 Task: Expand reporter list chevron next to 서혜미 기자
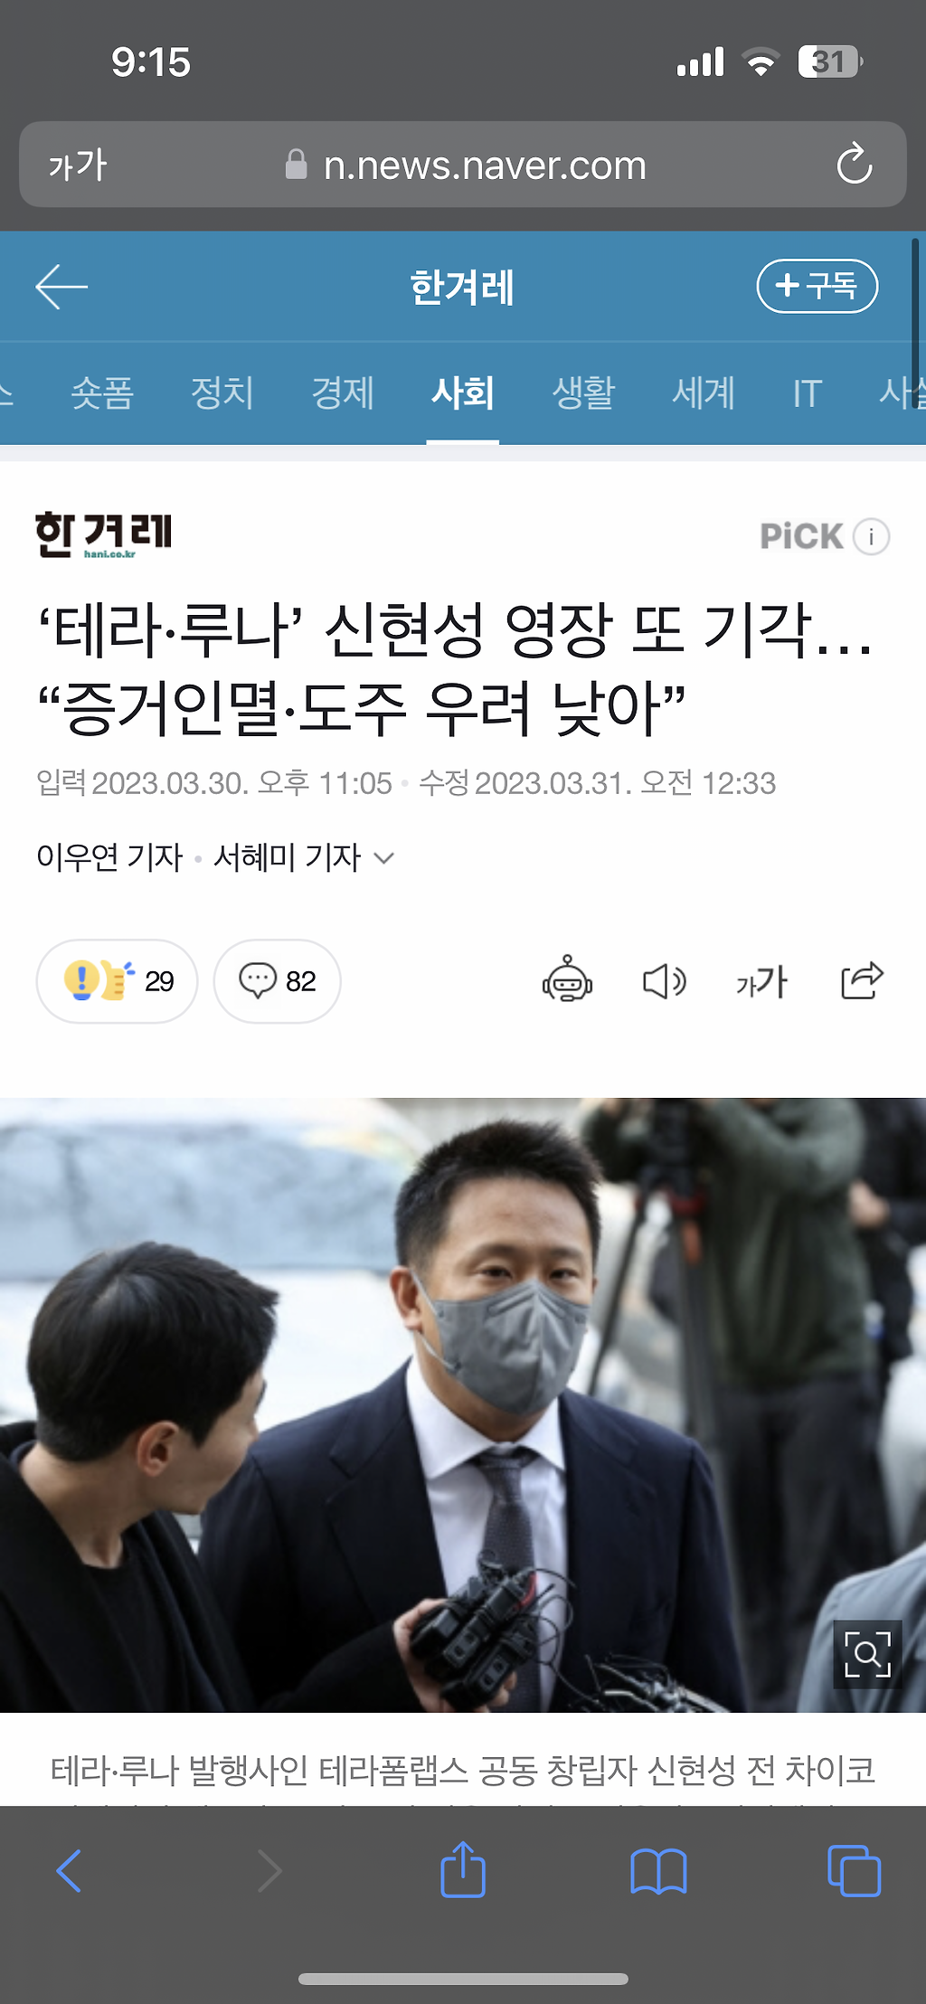(384, 857)
